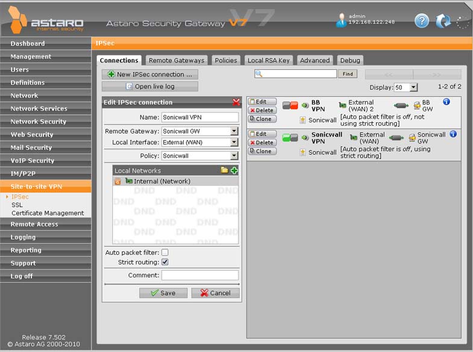Expand the Definitions menu
Screen dimensions: 473x352
(x=46, y=82)
